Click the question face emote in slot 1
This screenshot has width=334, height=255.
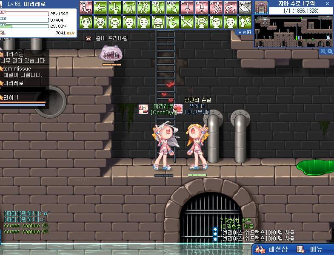(86, 21)
